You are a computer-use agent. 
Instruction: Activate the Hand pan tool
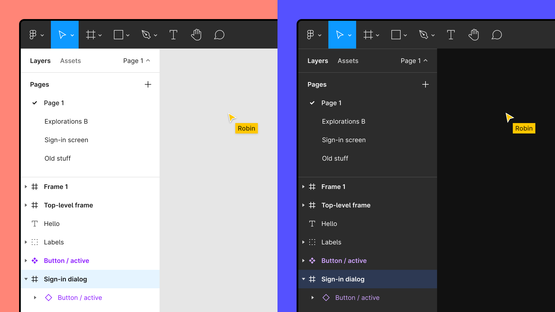click(x=197, y=35)
